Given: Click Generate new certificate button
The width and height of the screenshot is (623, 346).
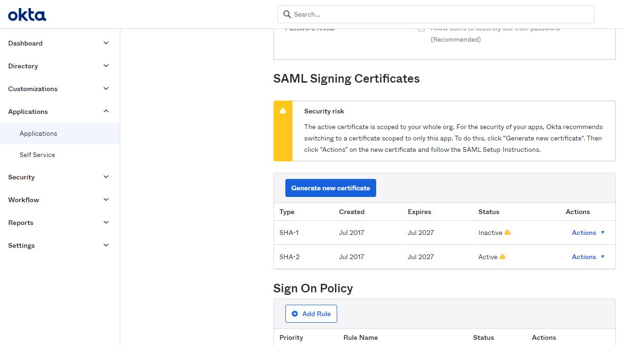Looking at the screenshot, I should point(331,188).
